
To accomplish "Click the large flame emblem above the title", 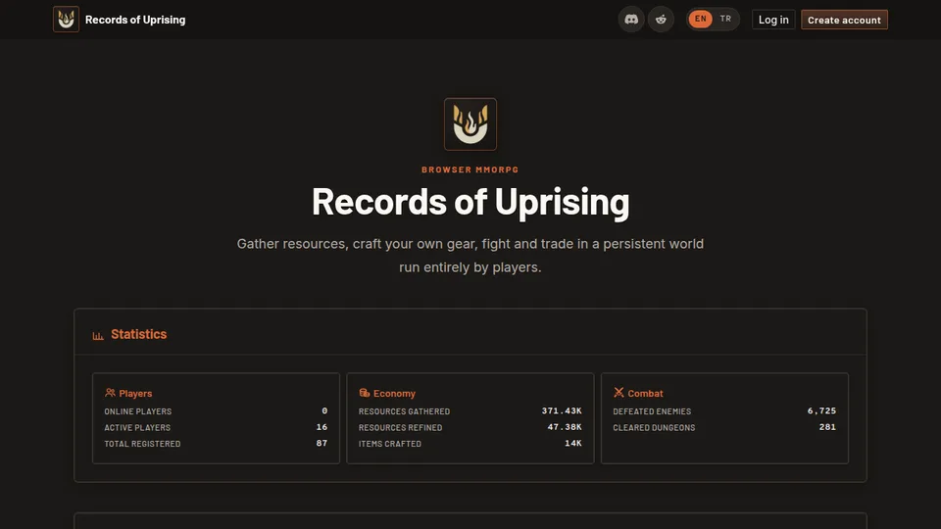I will [470, 124].
